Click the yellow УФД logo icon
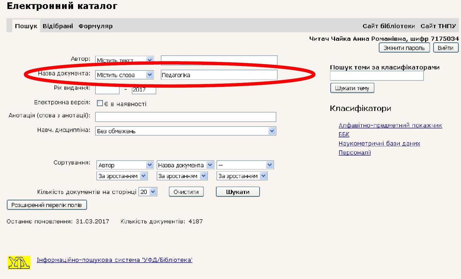 pos(19,262)
